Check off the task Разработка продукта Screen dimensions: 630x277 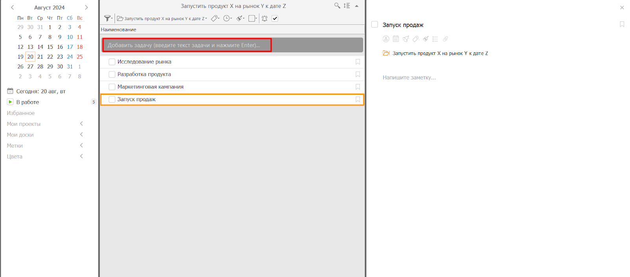point(112,74)
